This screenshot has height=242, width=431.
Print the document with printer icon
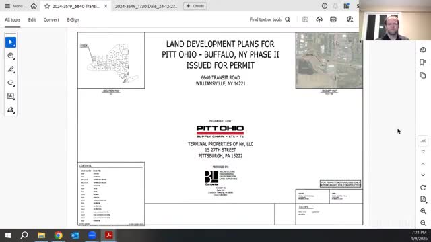(333, 19)
